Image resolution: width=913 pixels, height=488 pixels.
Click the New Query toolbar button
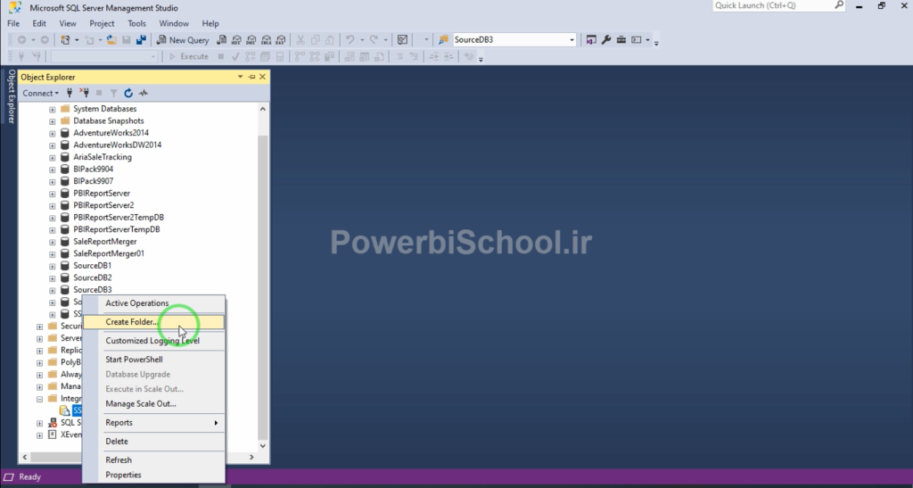click(183, 40)
